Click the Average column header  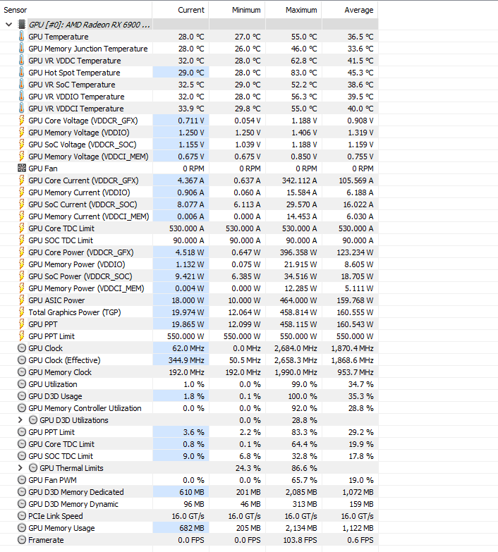point(359,10)
